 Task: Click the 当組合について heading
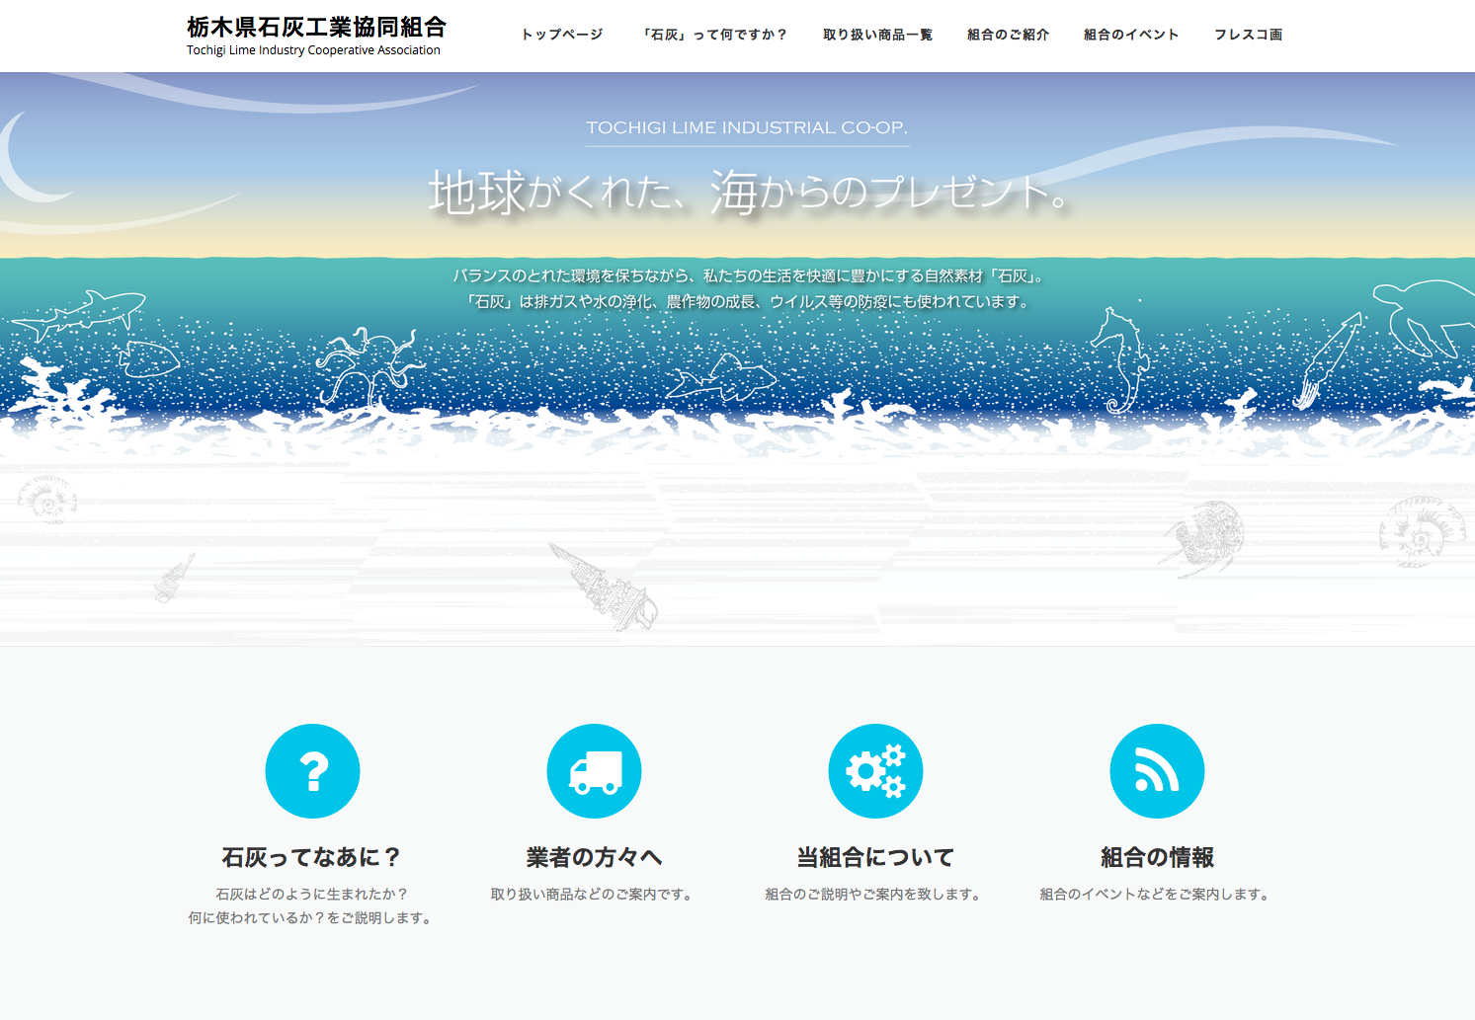(x=875, y=857)
